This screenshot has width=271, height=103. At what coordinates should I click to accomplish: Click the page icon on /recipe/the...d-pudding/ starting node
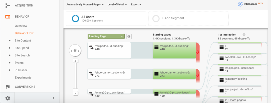coord(156,48)
